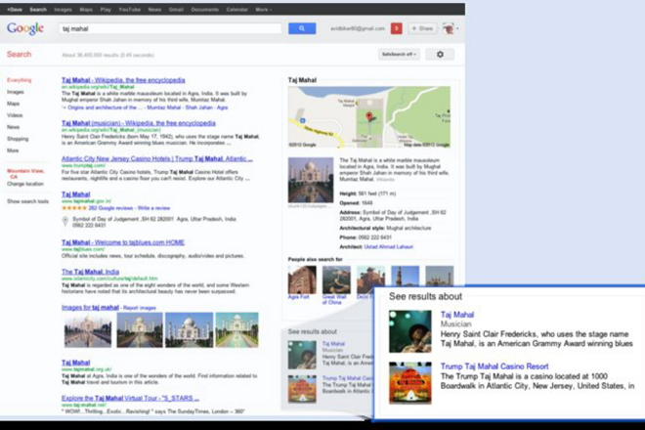Open Atlantic City Casino Hotels Trump result
This screenshot has height=430, width=645.
coord(157,159)
